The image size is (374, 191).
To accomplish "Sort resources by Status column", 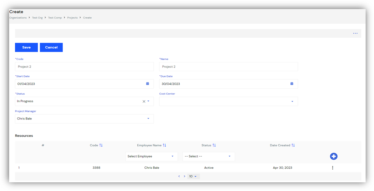I will click(x=214, y=145).
